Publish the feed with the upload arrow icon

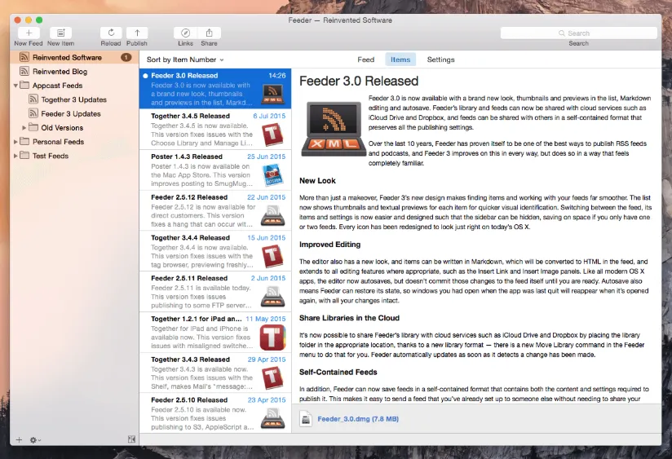pos(137,33)
